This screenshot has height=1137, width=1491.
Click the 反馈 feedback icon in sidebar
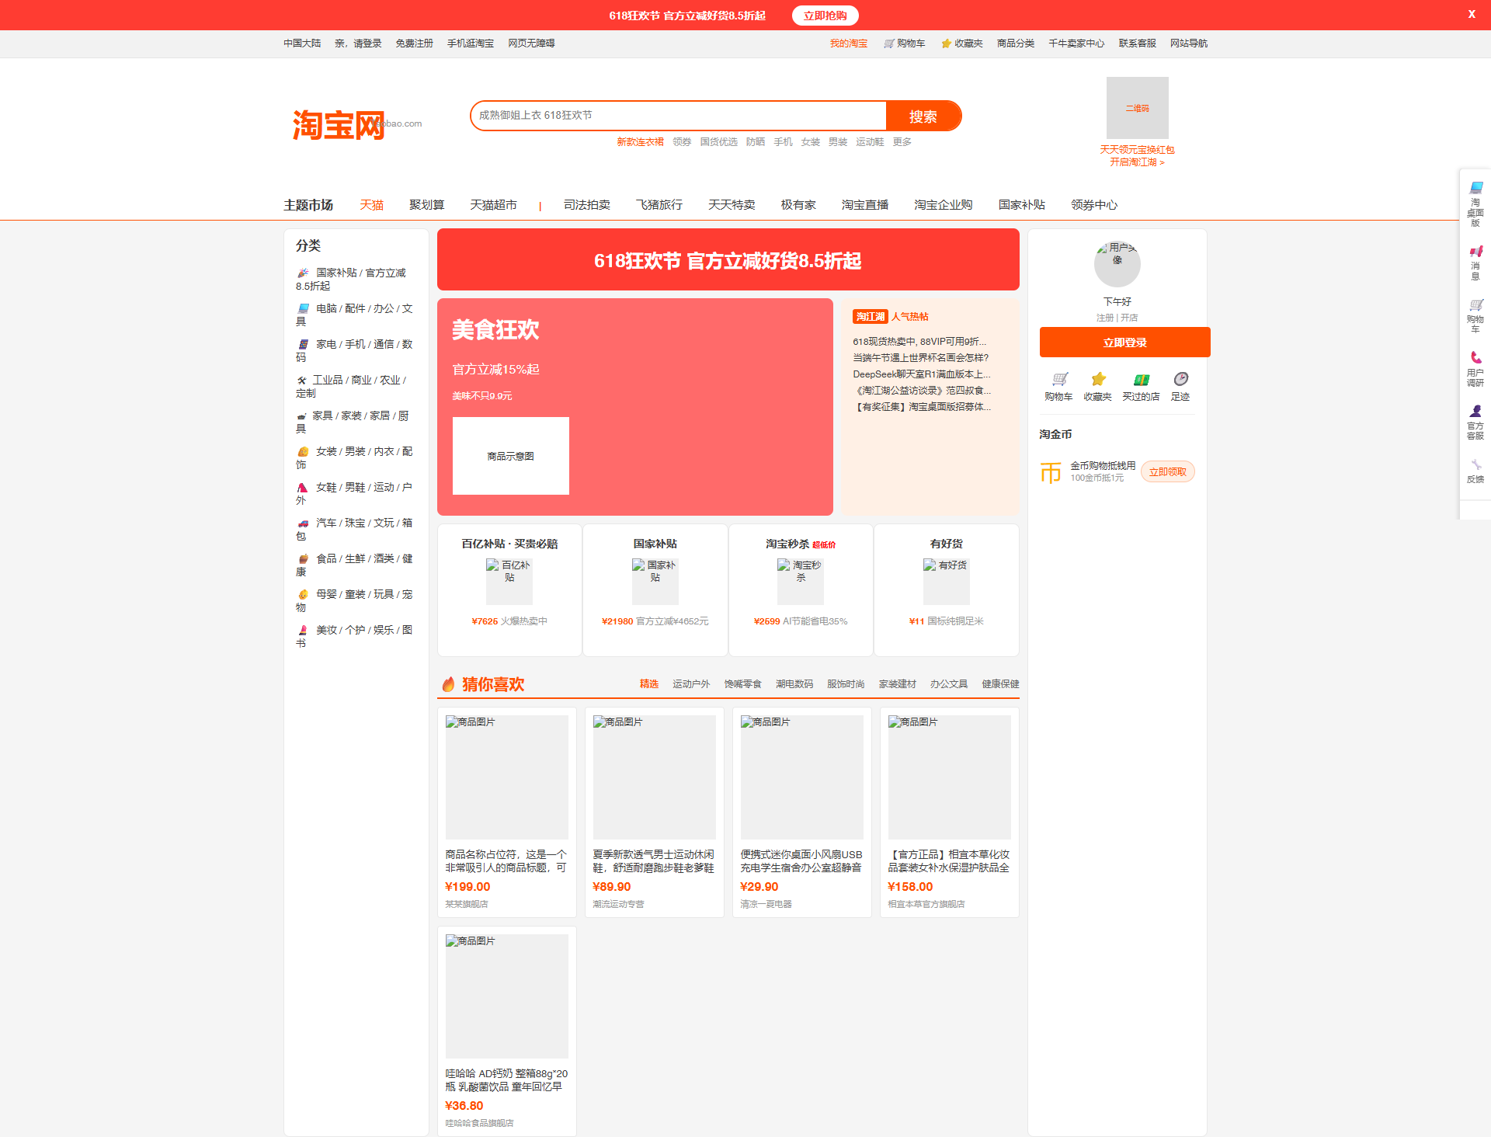1475,465
